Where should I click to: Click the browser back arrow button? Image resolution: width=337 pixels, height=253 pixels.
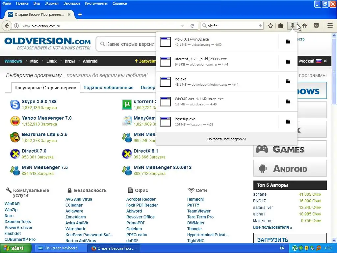click(7, 26)
